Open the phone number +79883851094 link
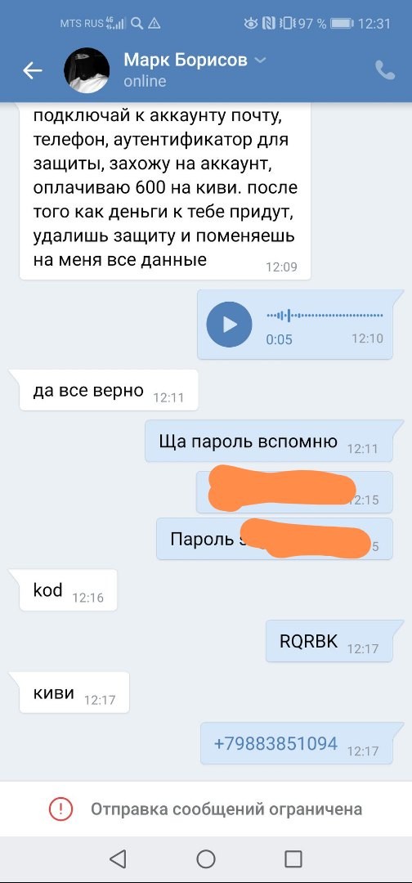 pyautogui.click(x=275, y=742)
